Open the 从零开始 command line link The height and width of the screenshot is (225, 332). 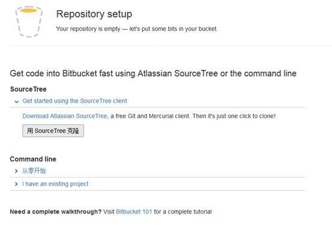pos(34,171)
